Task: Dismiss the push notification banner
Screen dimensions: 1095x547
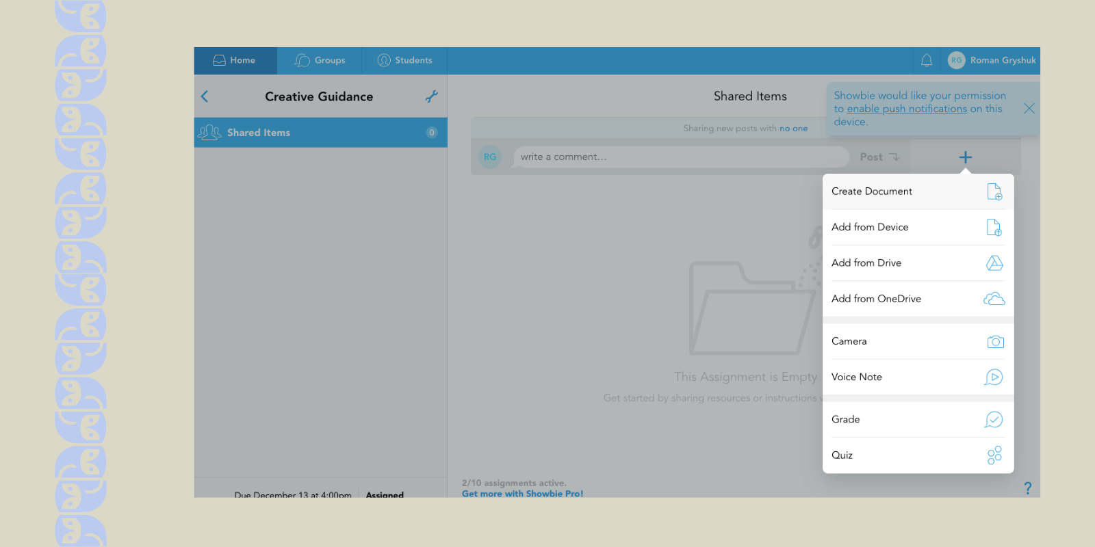Action: tap(1029, 109)
